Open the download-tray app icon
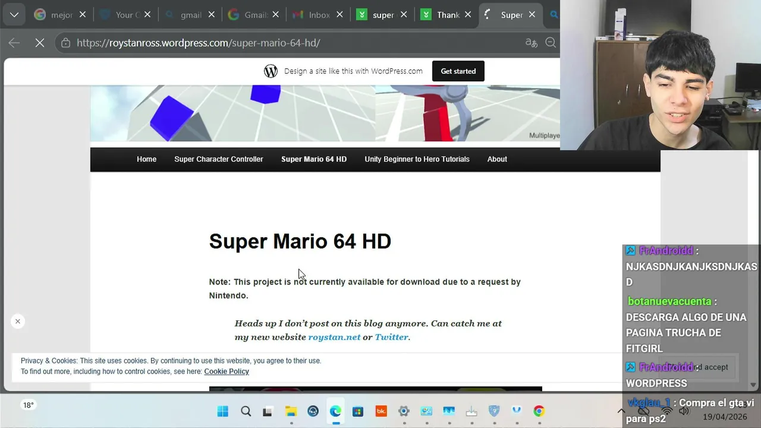This screenshot has height=428, width=761. [471, 411]
